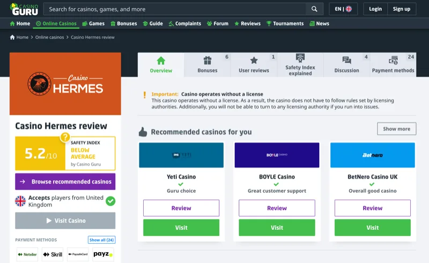Click "Great customer support" label
The height and width of the screenshot is (263, 429).
point(277,191)
